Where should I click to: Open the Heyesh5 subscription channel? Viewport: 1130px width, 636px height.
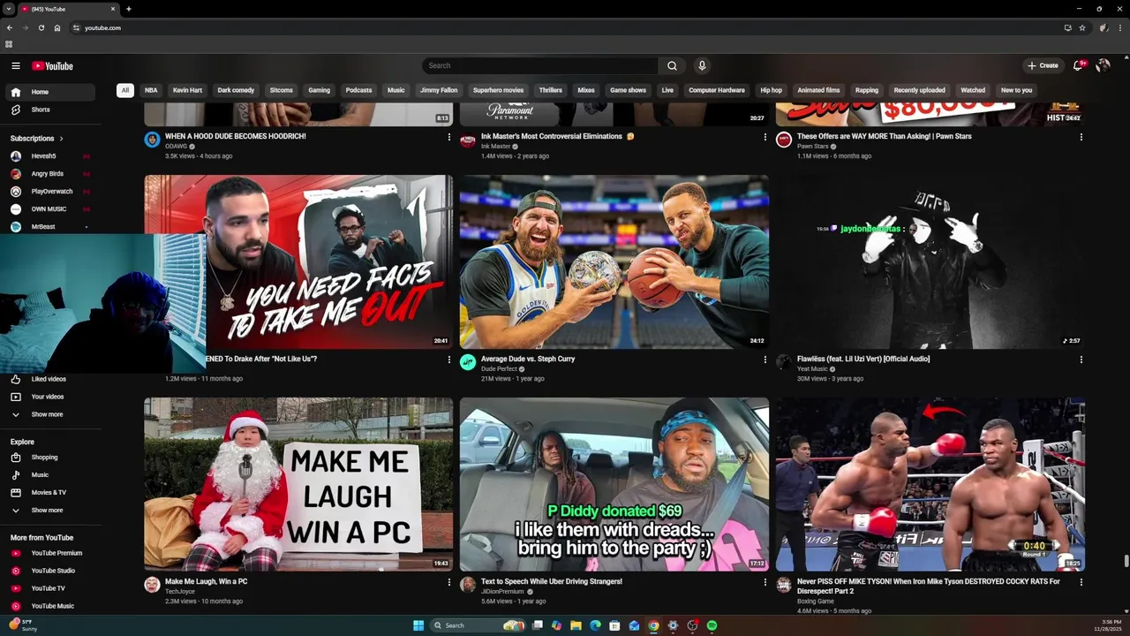pos(51,156)
